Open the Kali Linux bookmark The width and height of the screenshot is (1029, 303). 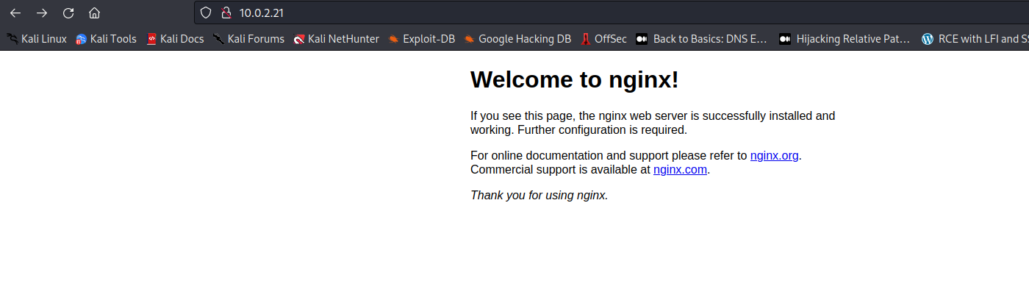point(37,39)
